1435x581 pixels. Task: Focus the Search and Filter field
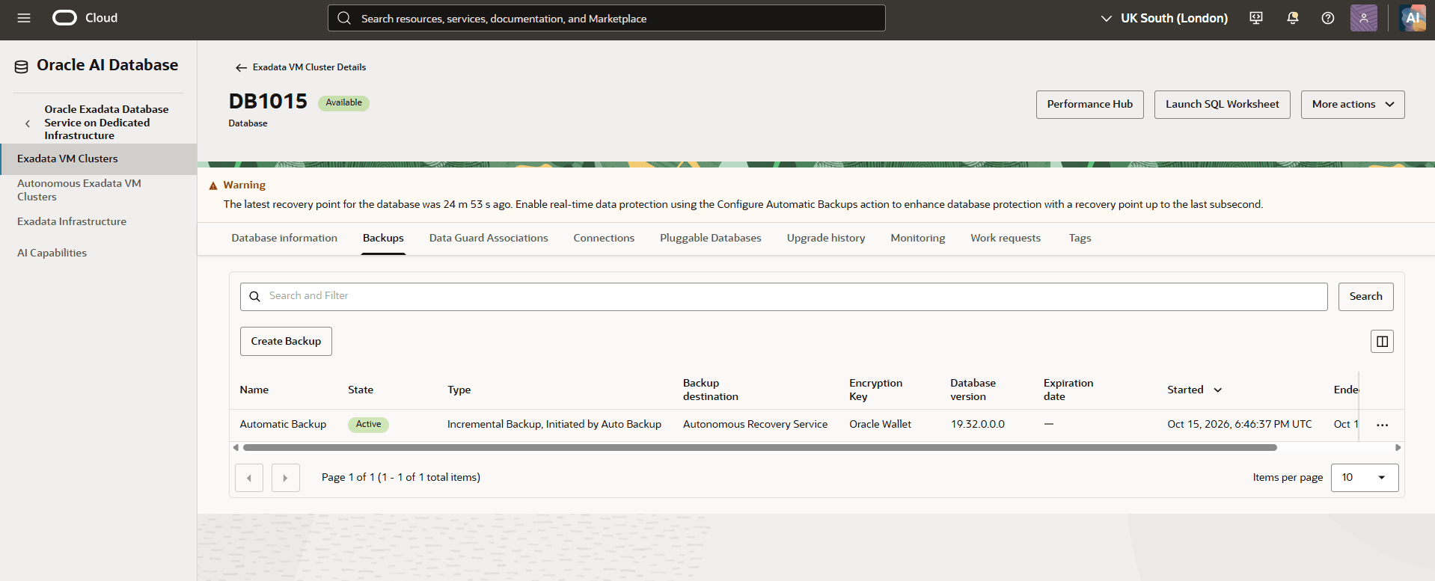(x=783, y=297)
